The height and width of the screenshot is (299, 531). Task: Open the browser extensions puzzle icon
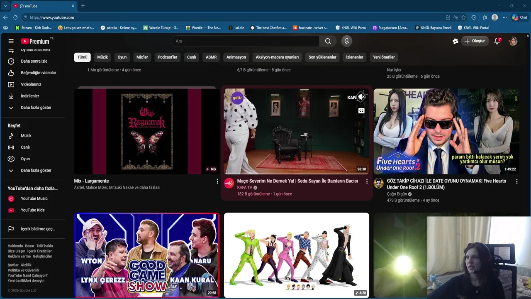coord(474,17)
